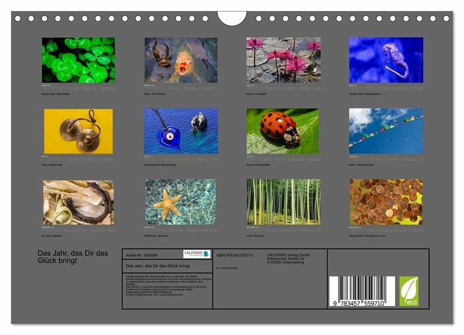Select the pink lotus flowers thumbnail
This screenshot has width=464, height=335.
click(x=284, y=60)
